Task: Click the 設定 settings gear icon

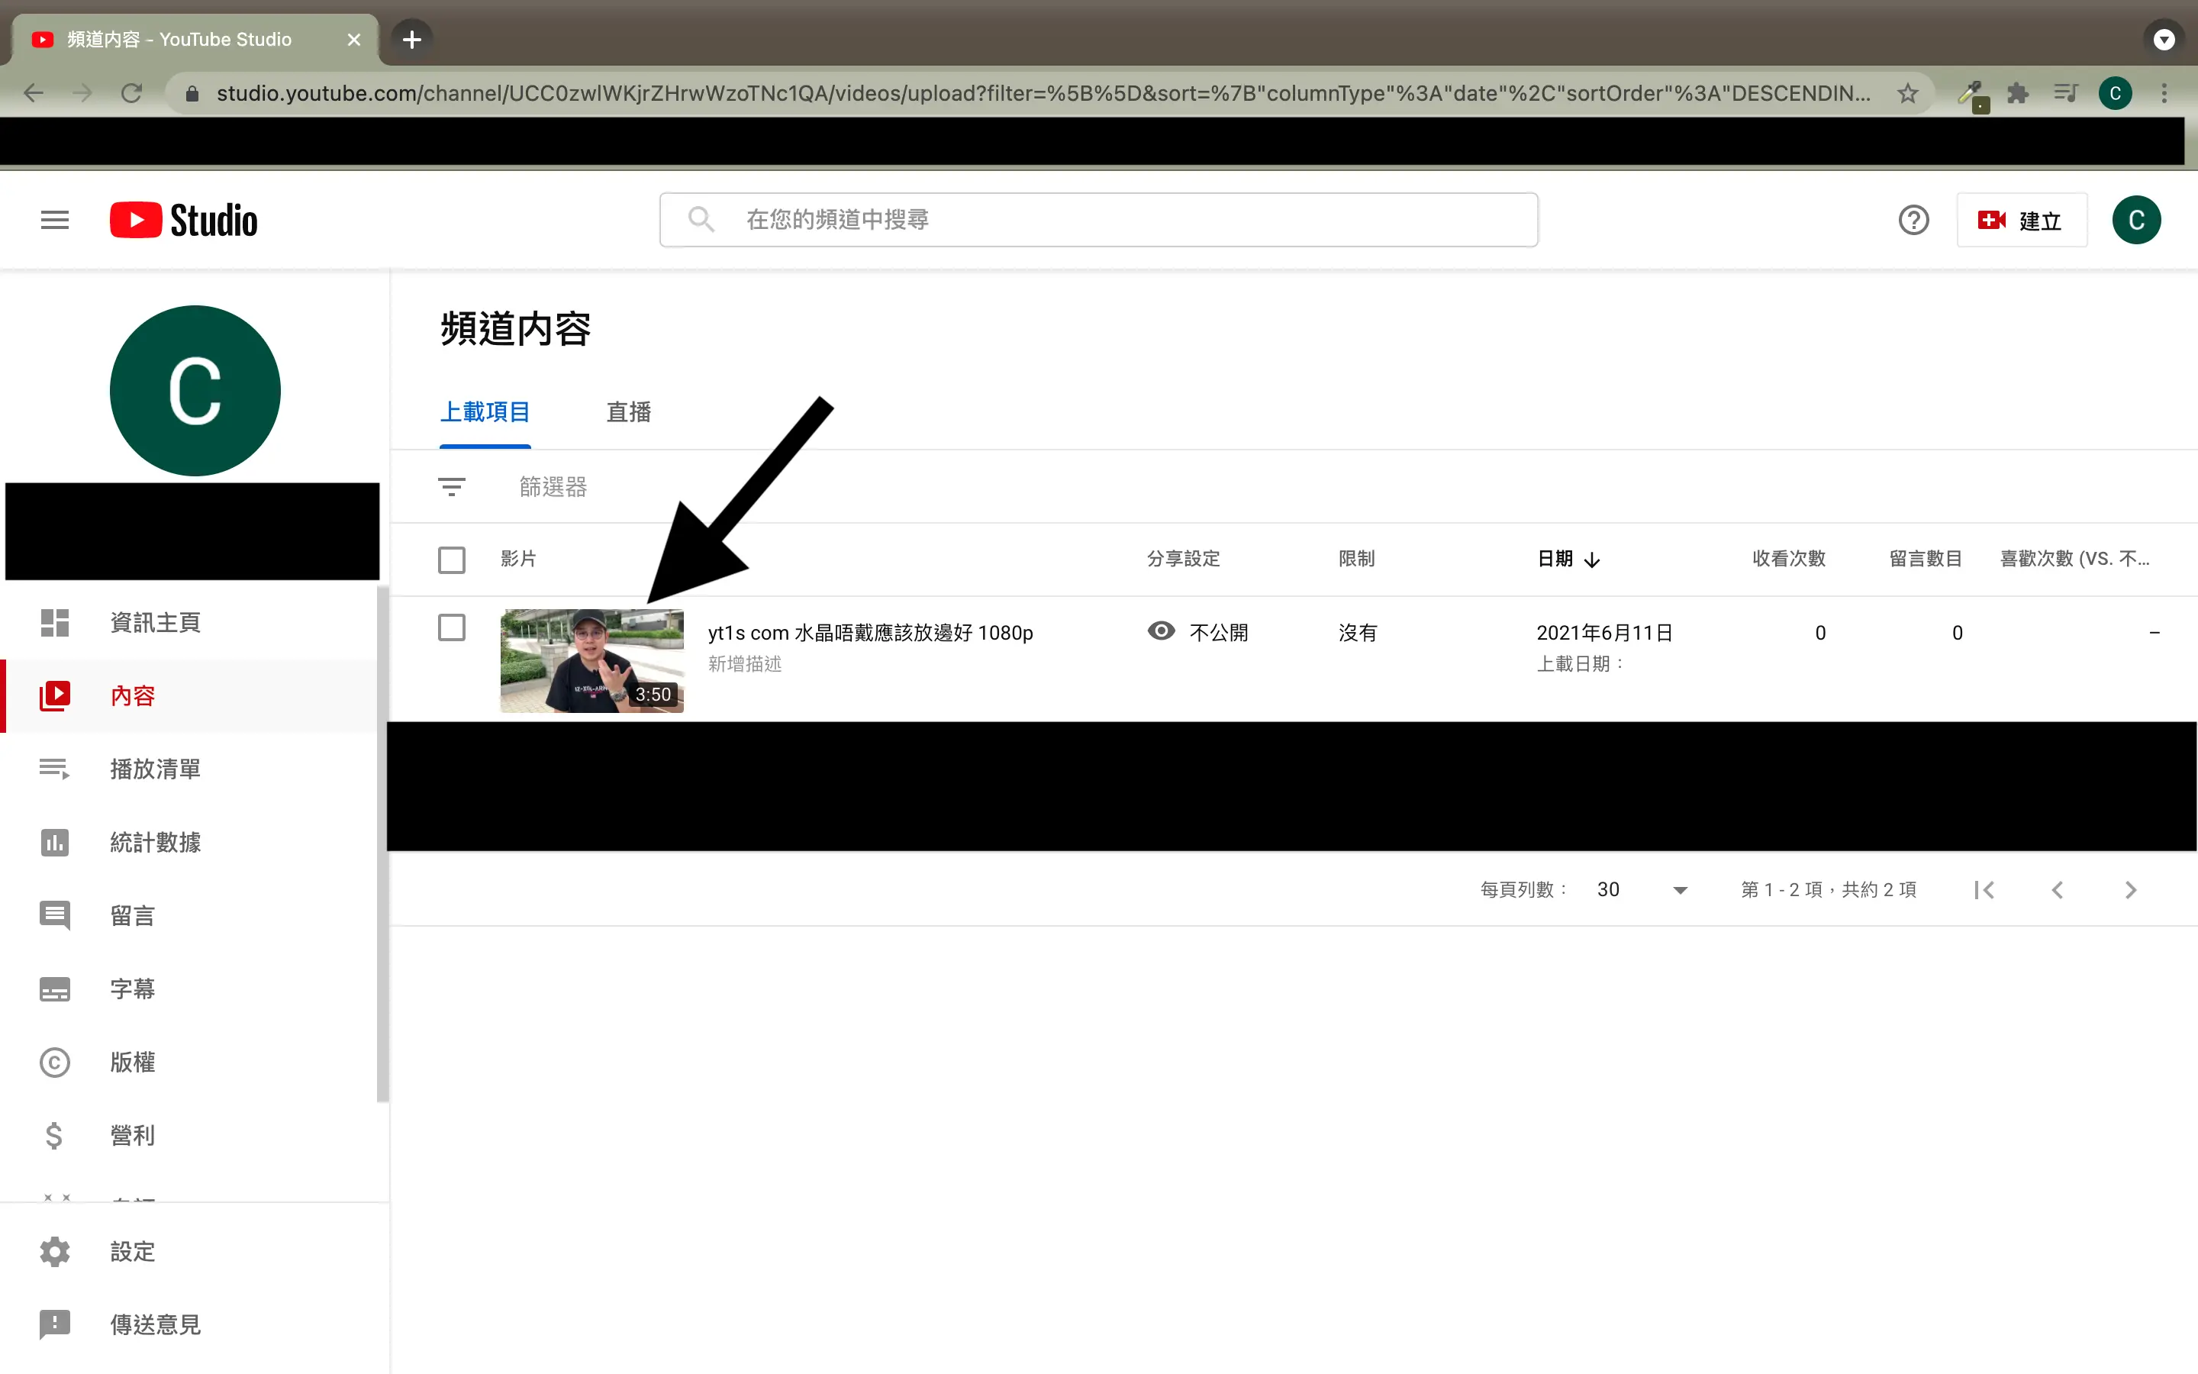Action: (54, 1251)
